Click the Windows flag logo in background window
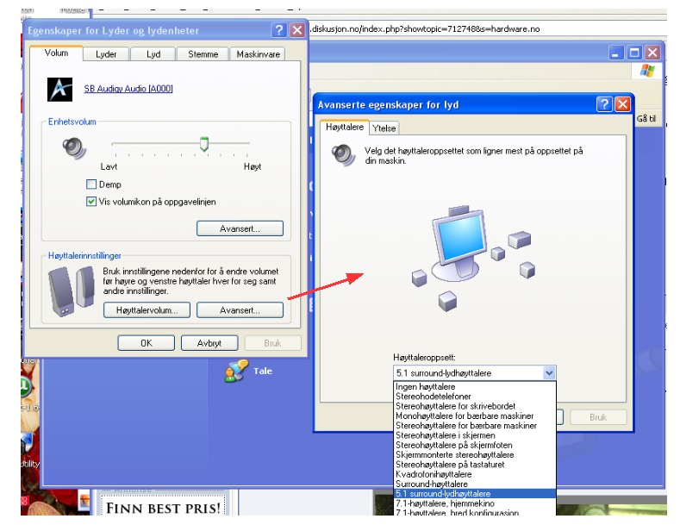 pos(647,71)
